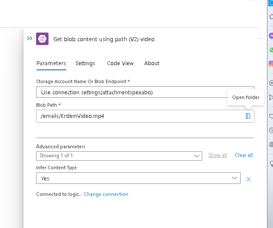Click the Storage Account Name field
The image size is (273, 228).
(x=145, y=92)
